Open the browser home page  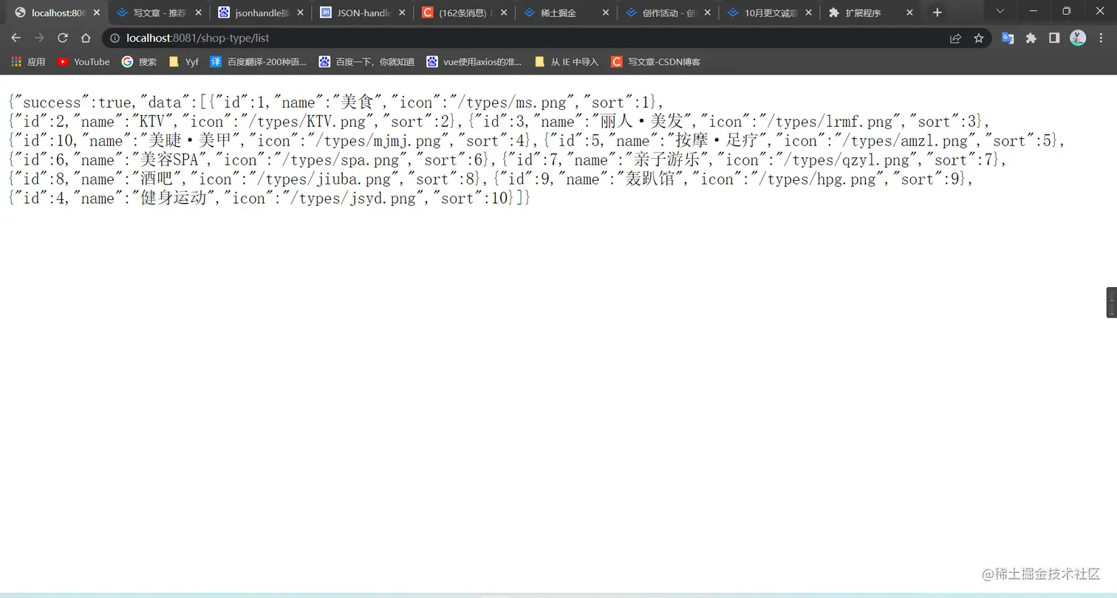[x=86, y=38]
